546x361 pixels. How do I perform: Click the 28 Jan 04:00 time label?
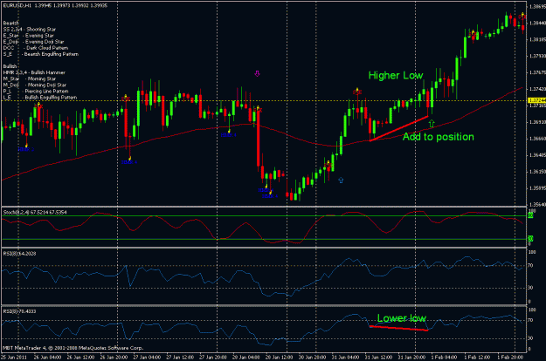[246, 358]
